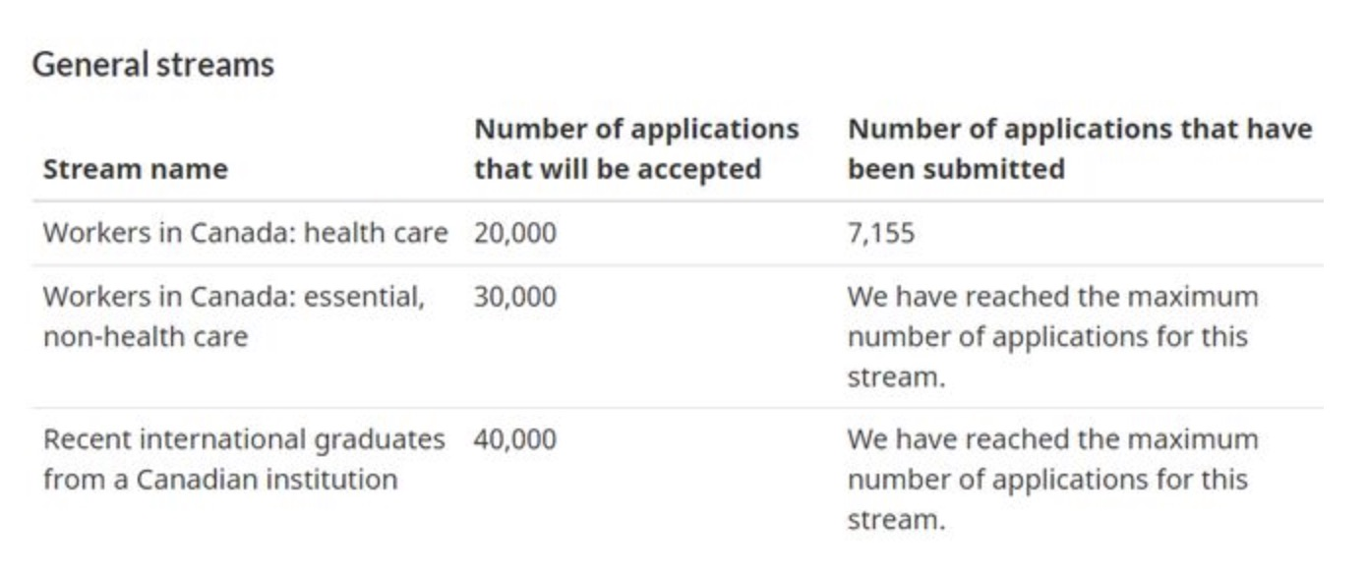Screen dimensions: 1367x572
Task: Click the 'Recent international graduates' text
Action: click(x=244, y=439)
